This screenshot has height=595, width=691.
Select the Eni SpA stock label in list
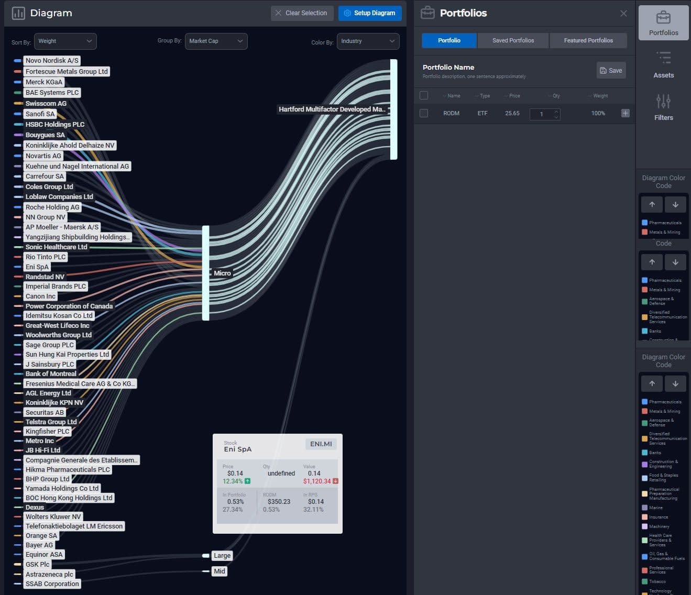click(x=37, y=267)
